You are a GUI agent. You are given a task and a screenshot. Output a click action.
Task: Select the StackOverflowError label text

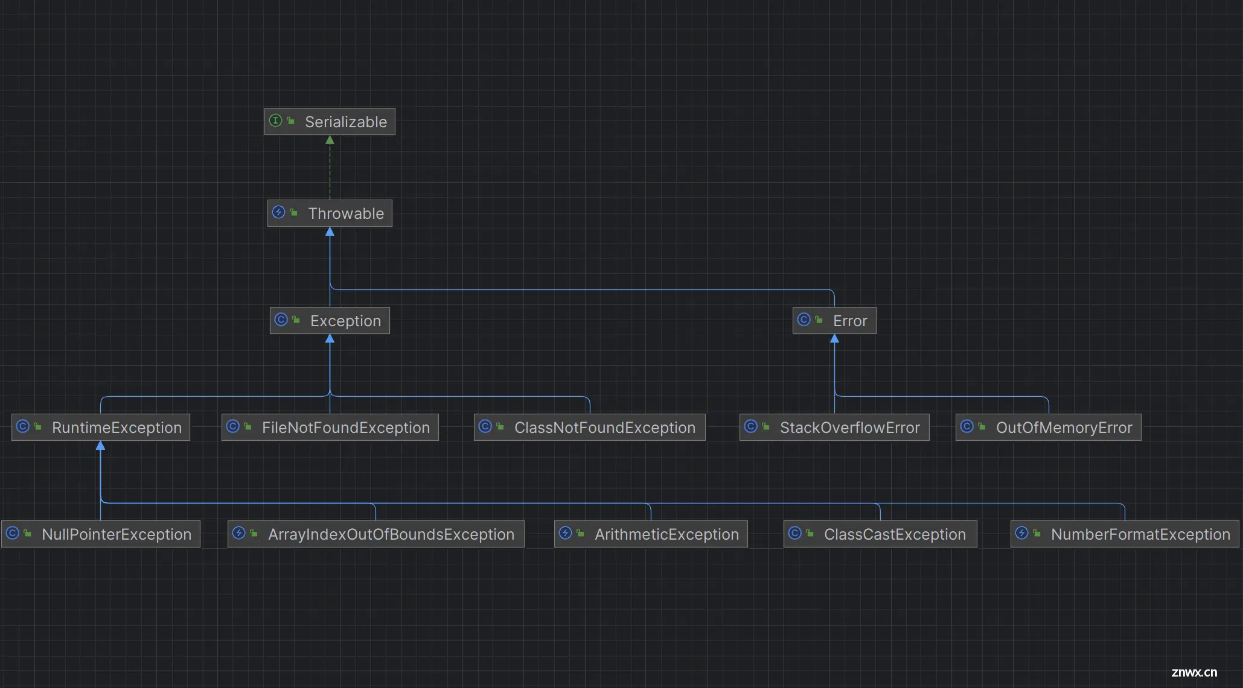850,428
